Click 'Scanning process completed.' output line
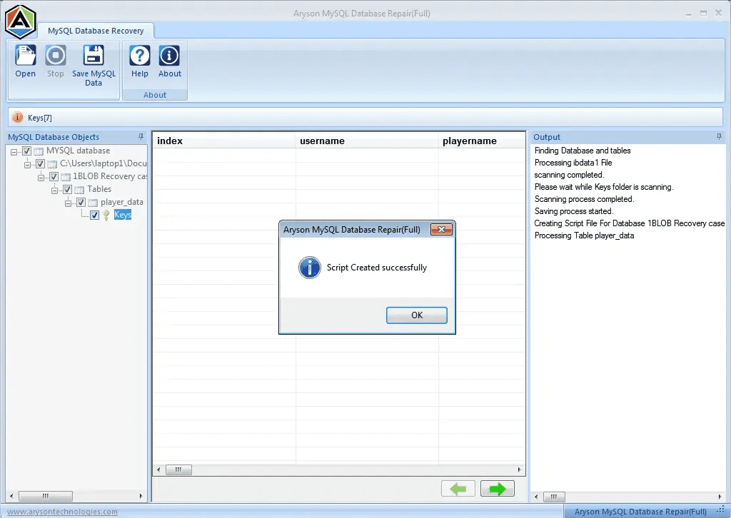Viewport: 731px width, 518px height. click(x=584, y=199)
